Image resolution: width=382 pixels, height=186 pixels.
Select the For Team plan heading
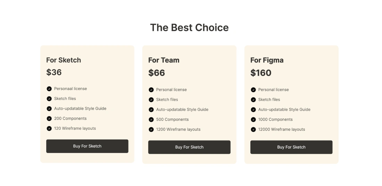pyautogui.click(x=164, y=60)
